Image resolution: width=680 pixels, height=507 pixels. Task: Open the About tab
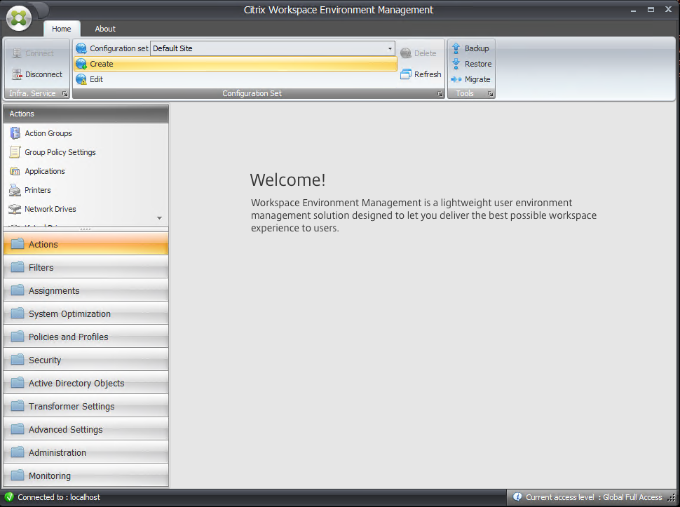(104, 29)
